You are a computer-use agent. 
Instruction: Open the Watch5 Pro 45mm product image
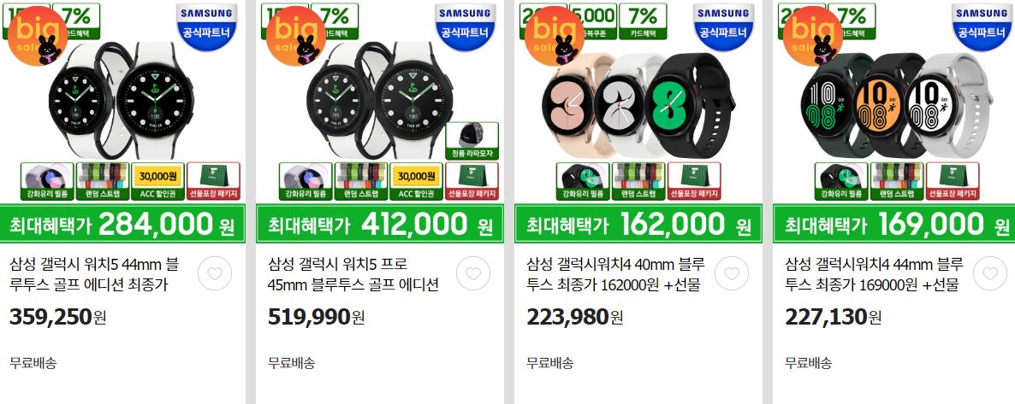tap(380, 102)
